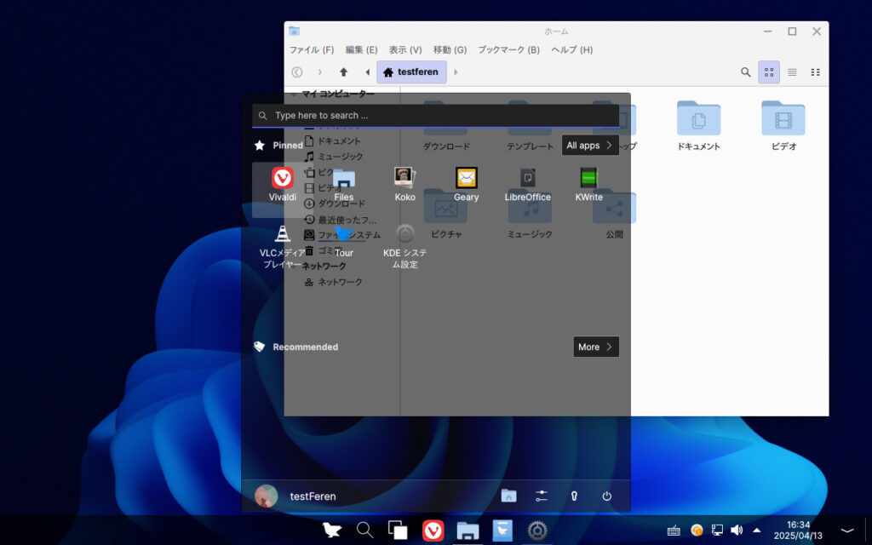This screenshot has width=872, height=545.
Task: Click right path arrow after testferen
Action: point(456,72)
